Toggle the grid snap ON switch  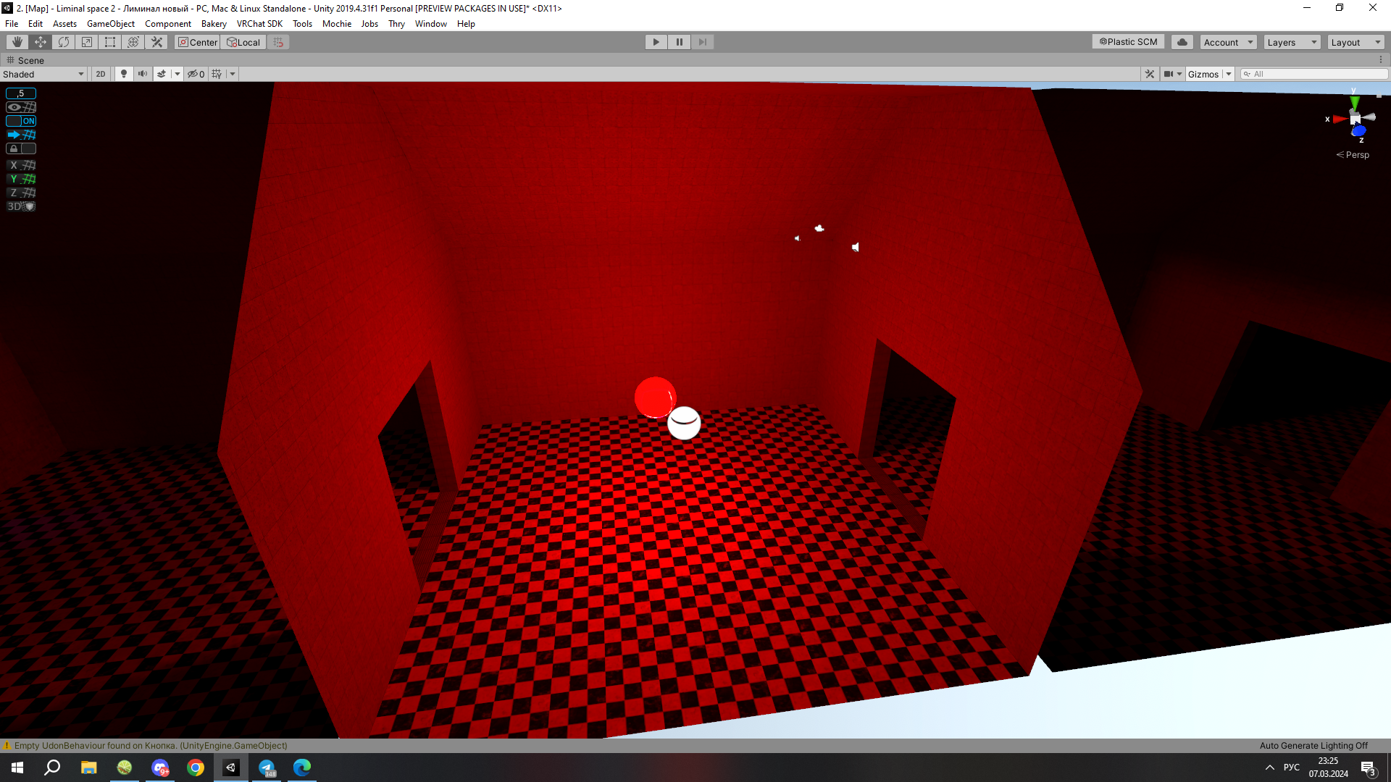point(21,121)
